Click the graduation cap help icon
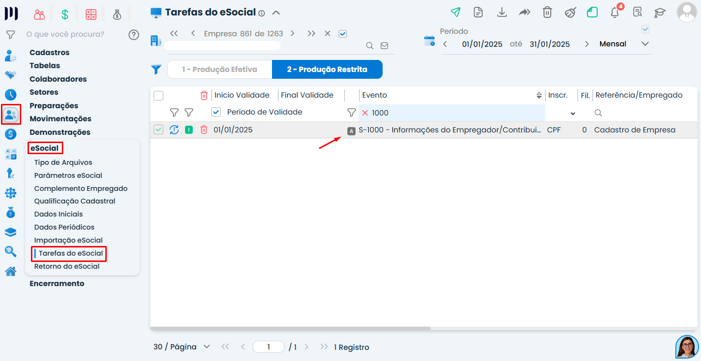 pos(660,12)
